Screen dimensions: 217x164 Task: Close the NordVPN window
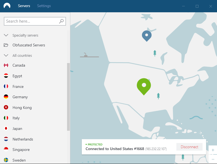tap(211, 6)
